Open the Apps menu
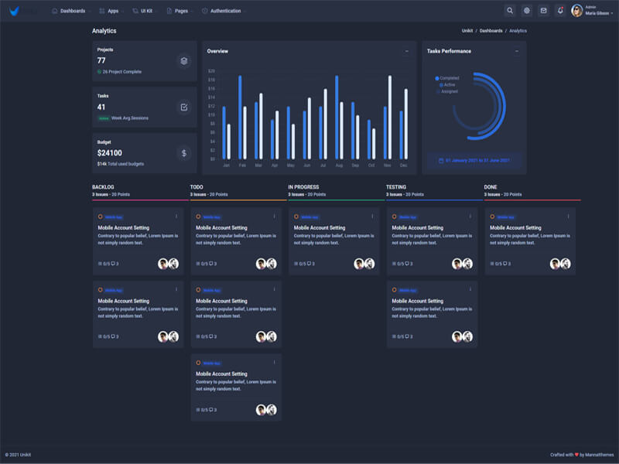 [110, 11]
